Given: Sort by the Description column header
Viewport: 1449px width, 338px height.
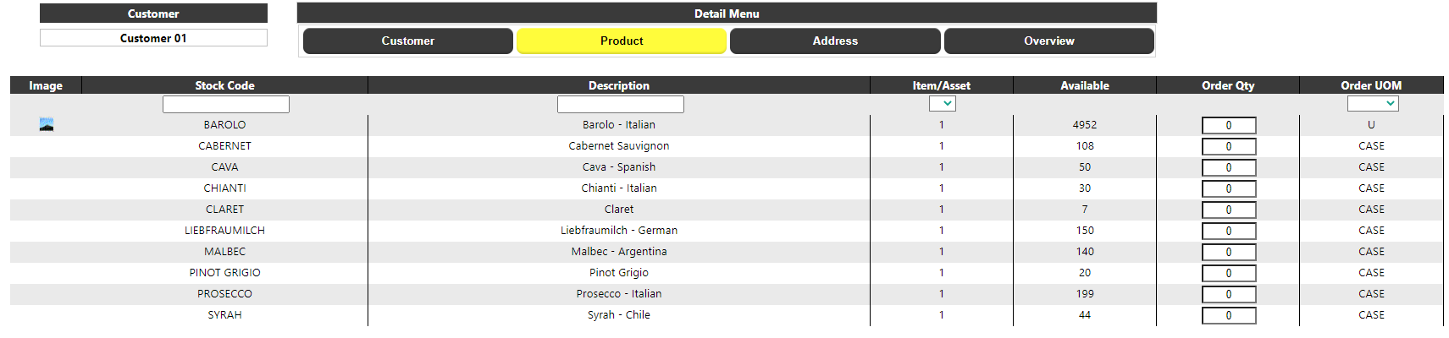Looking at the screenshot, I should coord(619,85).
